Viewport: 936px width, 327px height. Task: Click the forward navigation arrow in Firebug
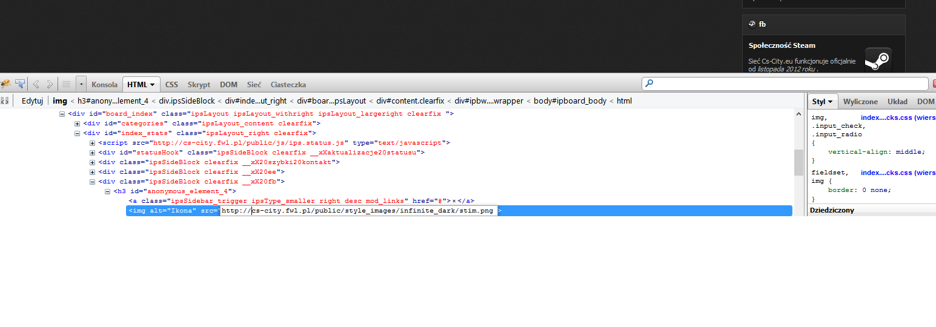(50, 84)
